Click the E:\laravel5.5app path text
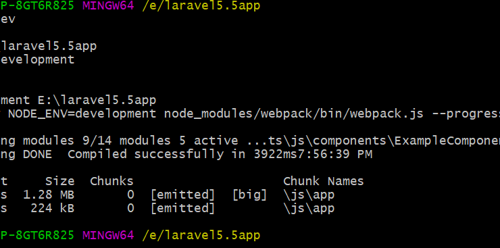The width and height of the screenshot is (500, 248). (x=97, y=101)
